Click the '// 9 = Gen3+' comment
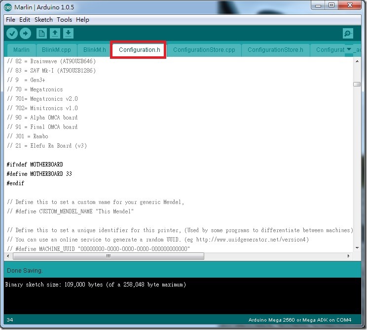The width and height of the screenshot is (367, 330). point(26,80)
